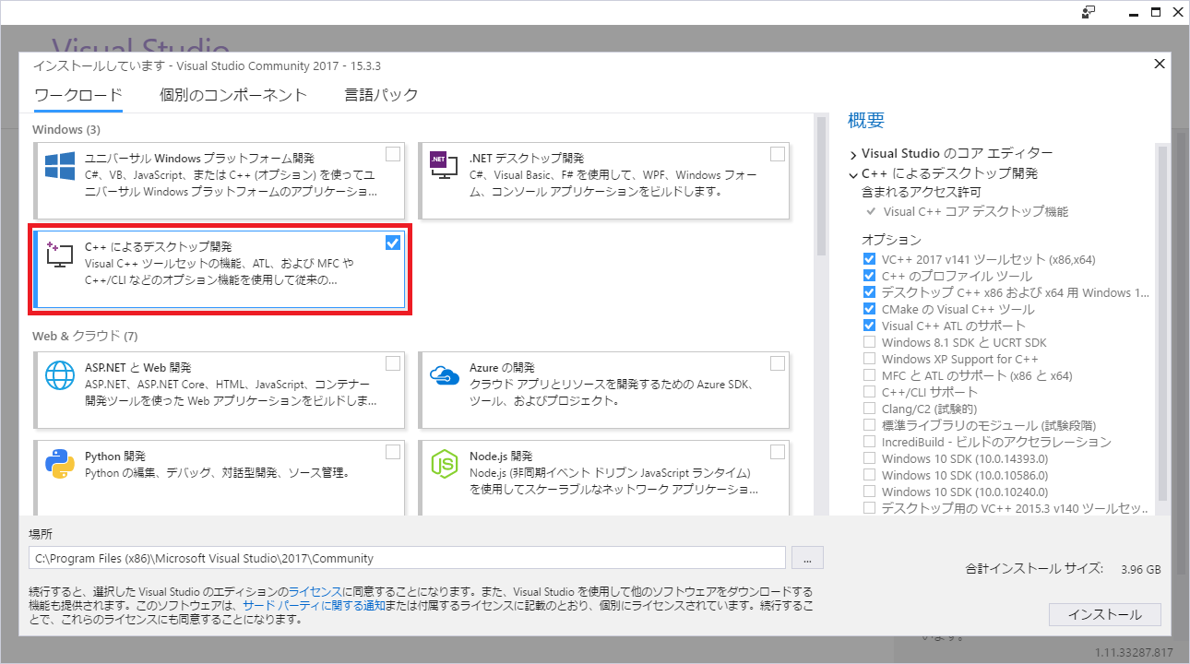The width and height of the screenshot is (1190, 664).
Task: Switch to the ワークロード tab
Action: [x=78, y=95]
